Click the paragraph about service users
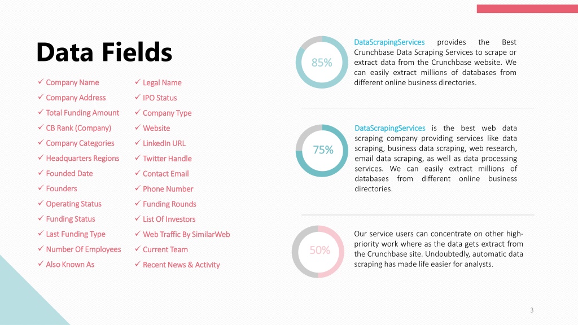Viewport: 578px width, 325px height. tap(438, 249)
